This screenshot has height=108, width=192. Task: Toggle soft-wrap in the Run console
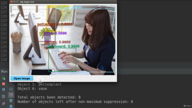coord(11,89)
